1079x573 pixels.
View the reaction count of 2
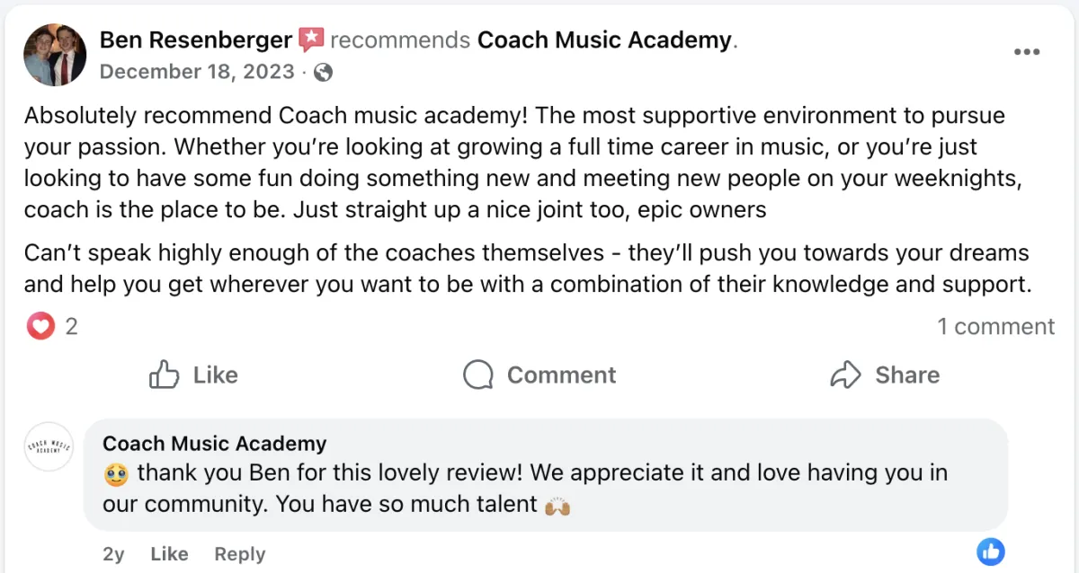(x=72, y=326)
